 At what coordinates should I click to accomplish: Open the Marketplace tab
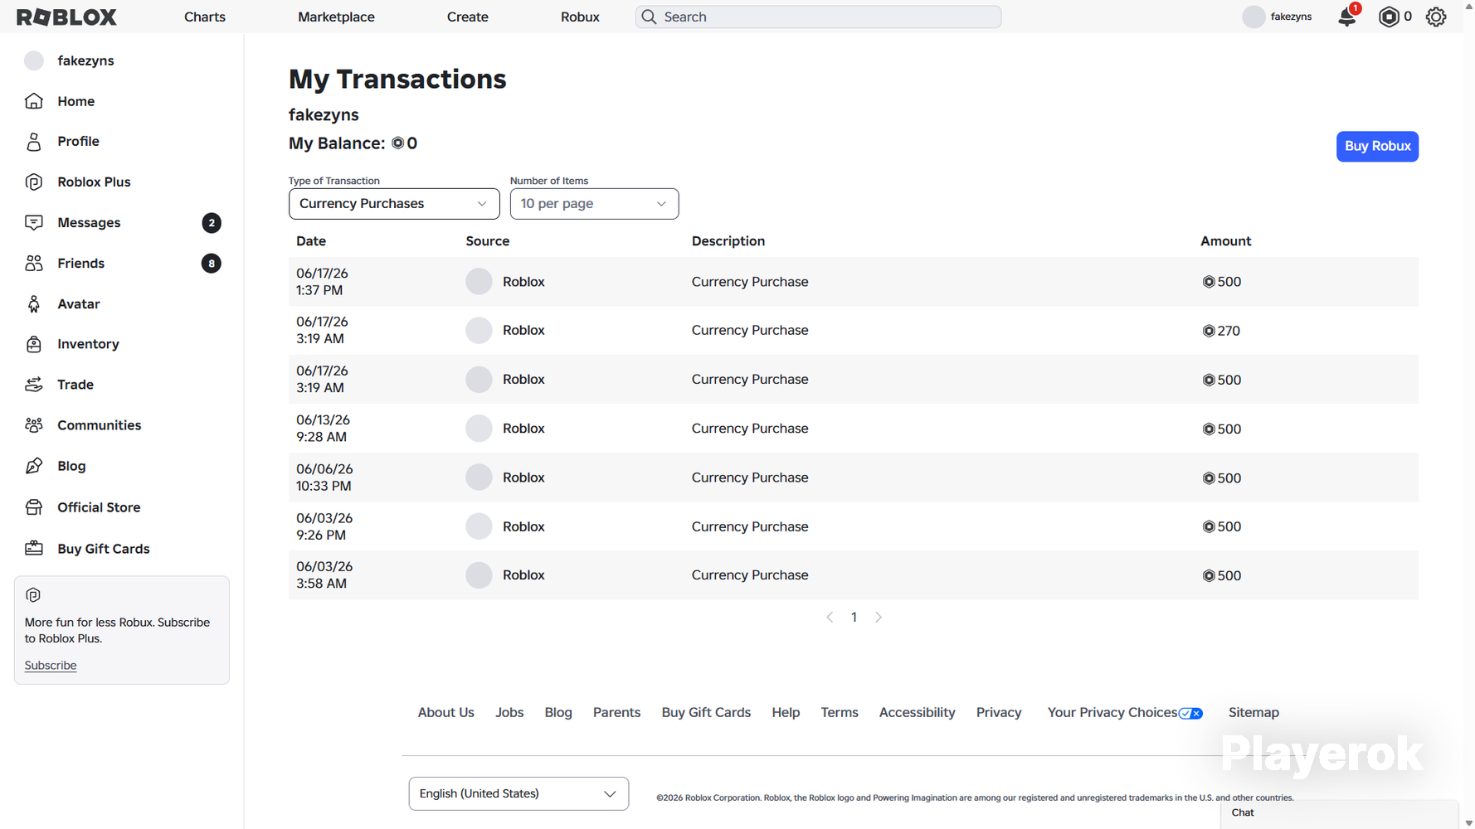coord(336,17)
